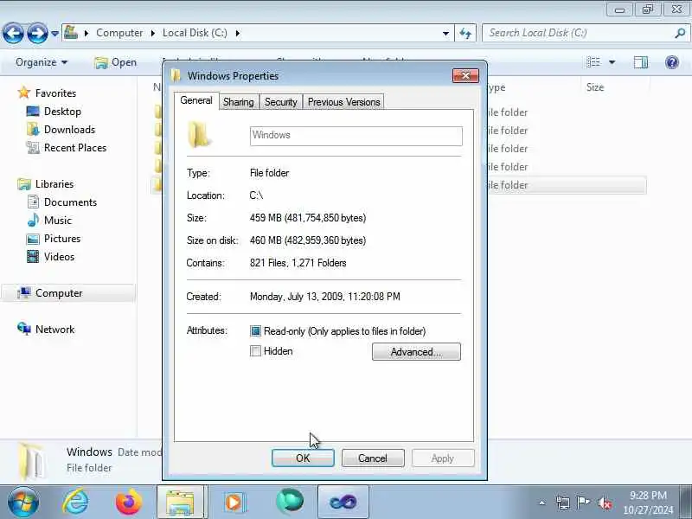Click the search magnifier icon
The image size is (692, 519).
point(680,33)
